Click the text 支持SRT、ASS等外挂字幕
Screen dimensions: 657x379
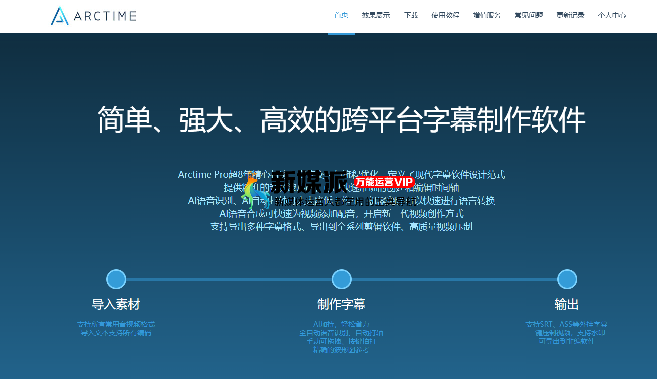coord(567,324)
